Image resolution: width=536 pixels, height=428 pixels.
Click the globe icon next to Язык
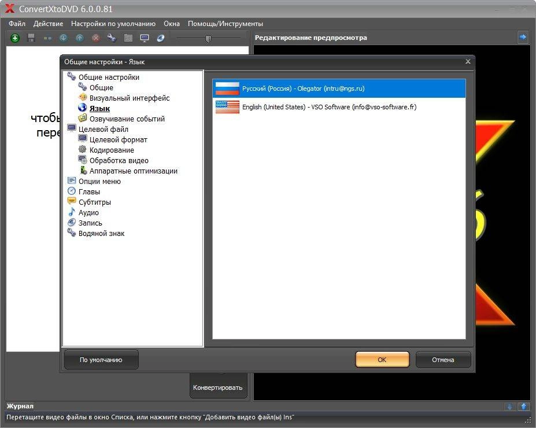82,108
